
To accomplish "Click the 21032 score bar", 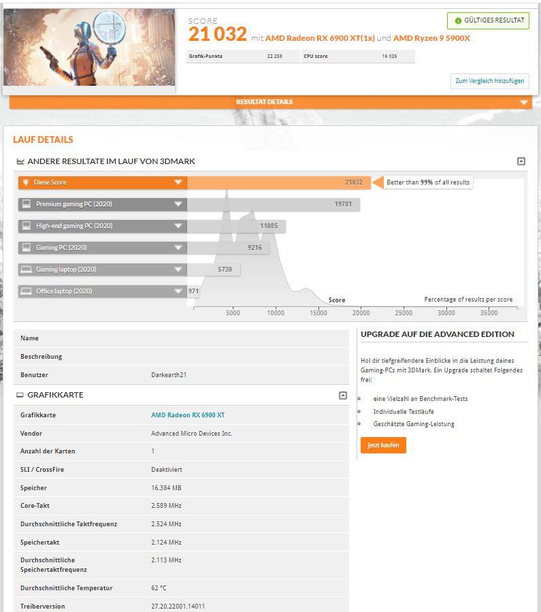I will (x=278, y=182).
